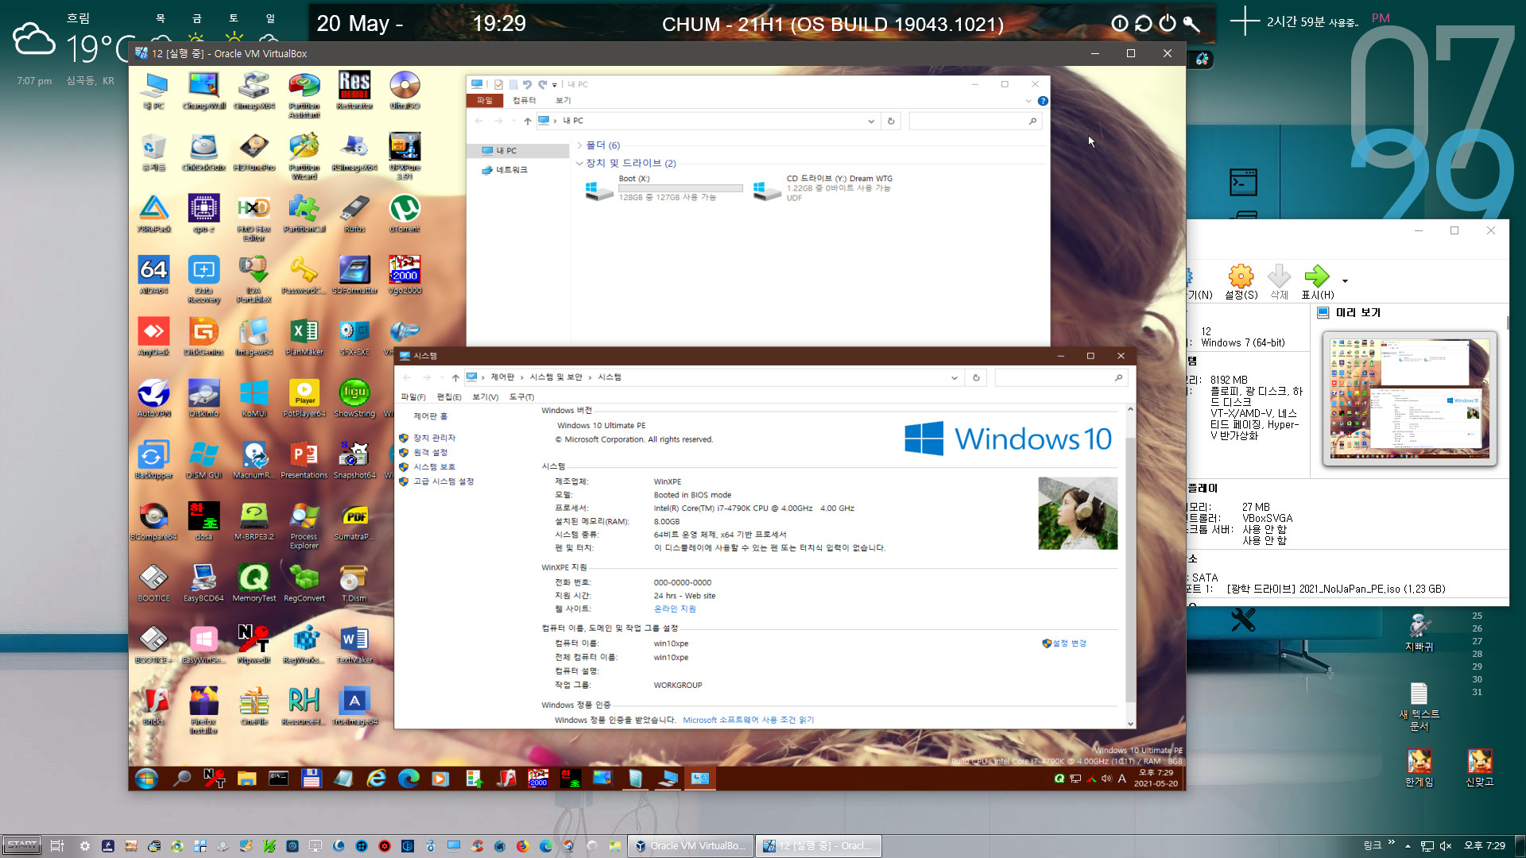Open the dropdown arrow beside 표시(H)
This screenshot has width=1526, height=858.
coord(1345,281)
